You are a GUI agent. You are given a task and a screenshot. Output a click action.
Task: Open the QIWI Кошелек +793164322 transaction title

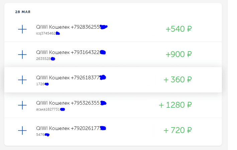pyautogui.click(x=71, y=52)
